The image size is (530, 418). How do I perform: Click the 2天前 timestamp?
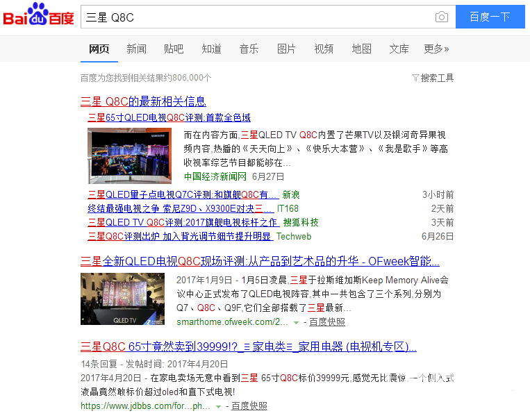coord(442,208)
